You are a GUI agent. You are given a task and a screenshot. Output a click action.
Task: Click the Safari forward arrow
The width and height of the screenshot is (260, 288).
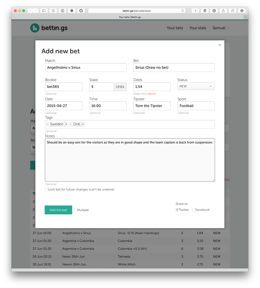click(x=36, y=11)
